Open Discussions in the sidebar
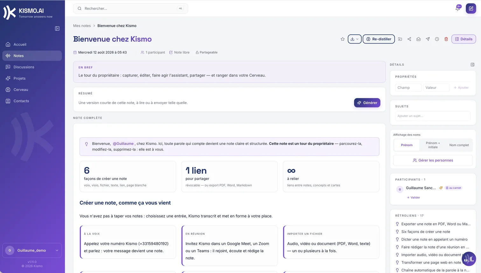The width and height of the screenshot is (481, 273). (32, 67)
